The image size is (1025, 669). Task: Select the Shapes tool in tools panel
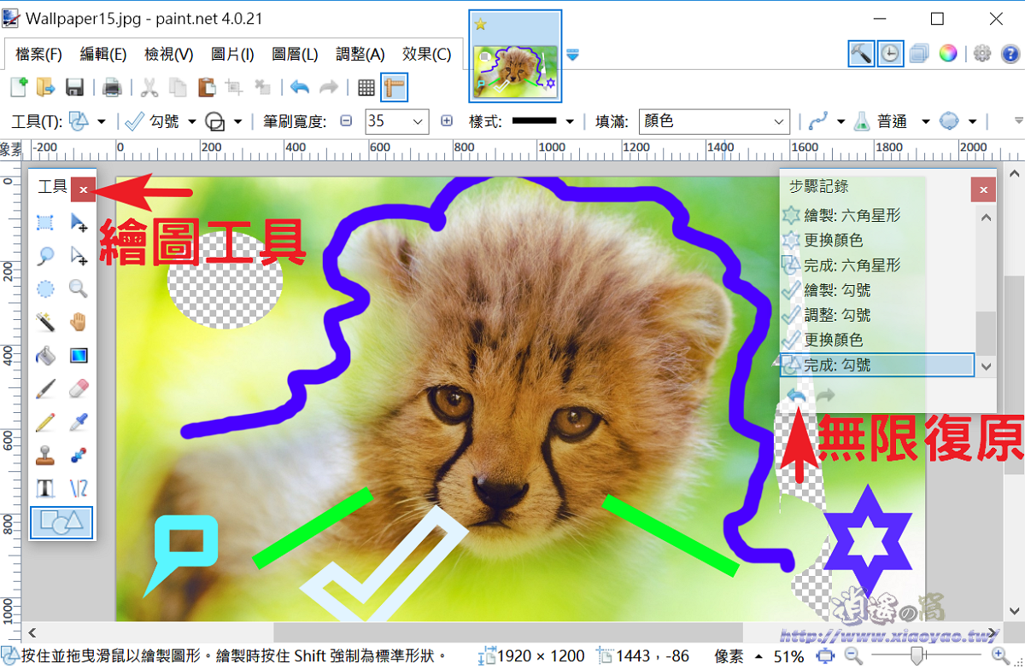(61, 522)
